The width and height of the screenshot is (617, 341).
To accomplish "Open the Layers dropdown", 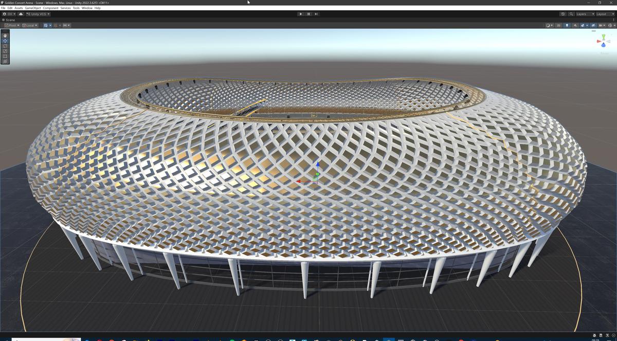I will (586, 14).
